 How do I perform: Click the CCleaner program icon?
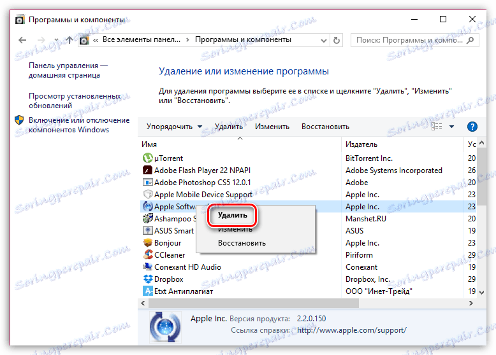tap(147, 255)
